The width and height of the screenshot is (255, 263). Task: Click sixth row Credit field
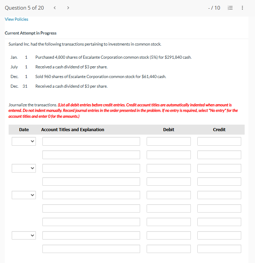point(219,208)
